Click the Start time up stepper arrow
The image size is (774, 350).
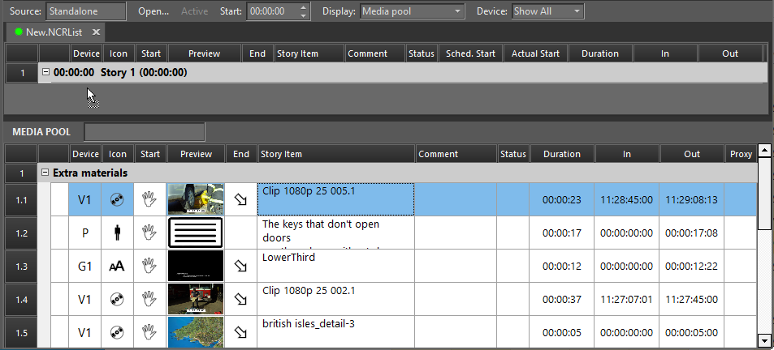click(x=304, y=7)
